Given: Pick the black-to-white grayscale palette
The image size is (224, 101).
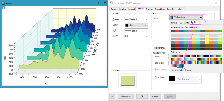Looking at the screenshot, I should (x=200, y=56).
